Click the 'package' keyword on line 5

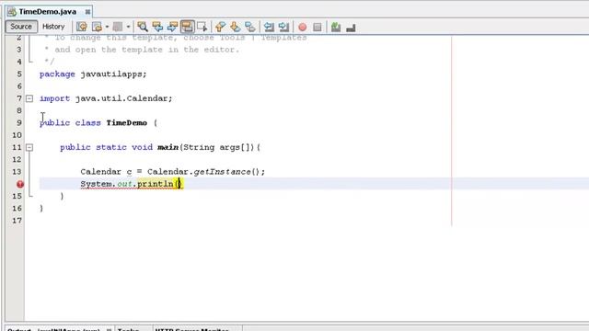pos(57,74)
